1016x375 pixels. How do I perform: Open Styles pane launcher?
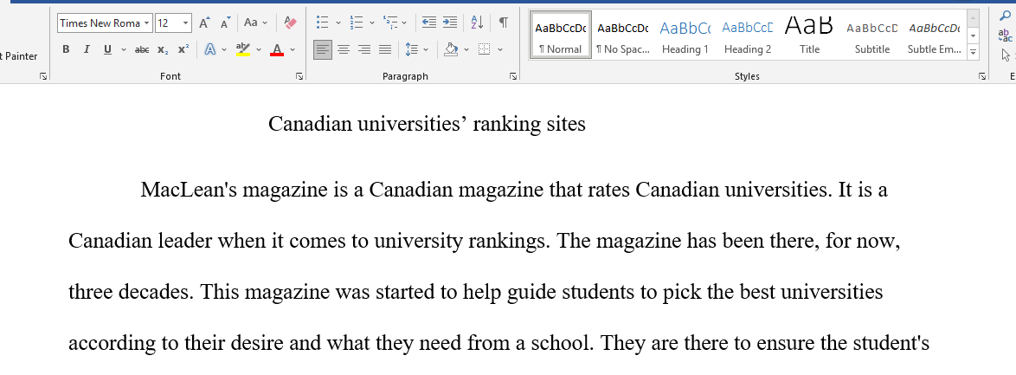(981, 76)
